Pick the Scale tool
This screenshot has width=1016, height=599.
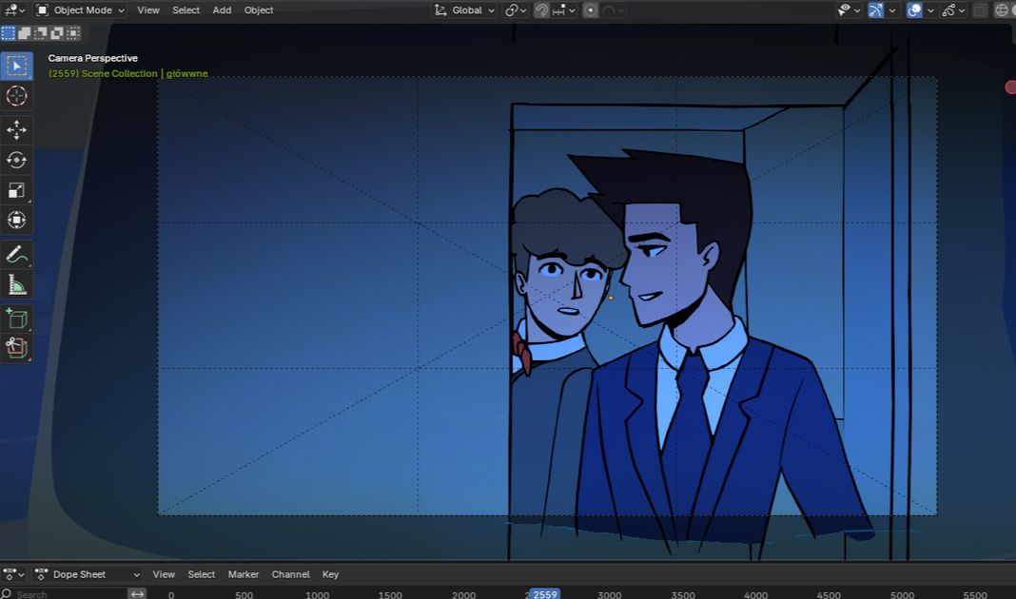(x=16, y=190)
